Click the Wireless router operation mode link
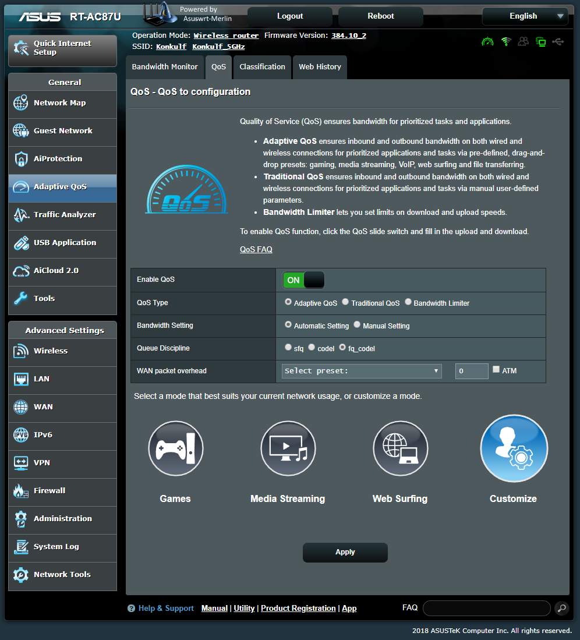The width and height of the screenshot is (580, 640). tap(226, 36)
